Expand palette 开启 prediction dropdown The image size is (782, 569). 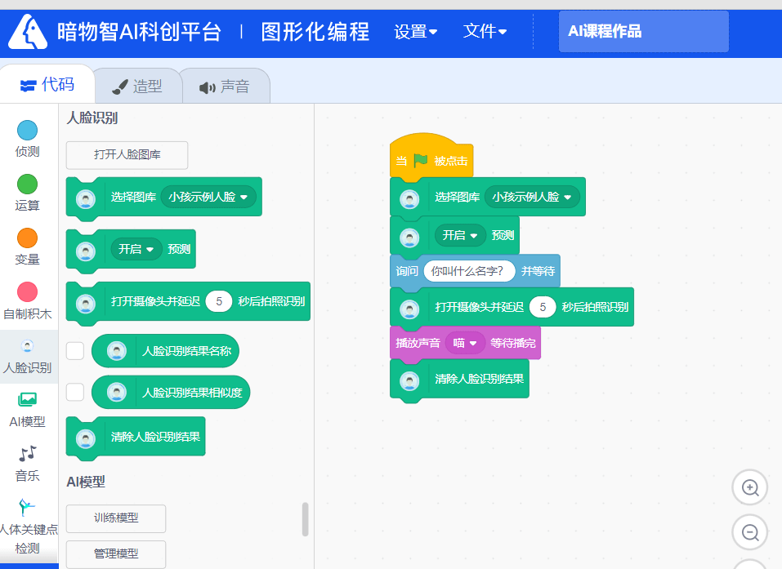pos(136,249)
